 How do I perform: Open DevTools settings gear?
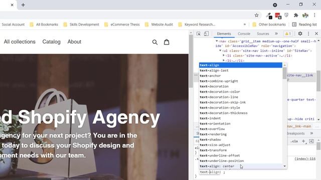click(x=300, y=33)
